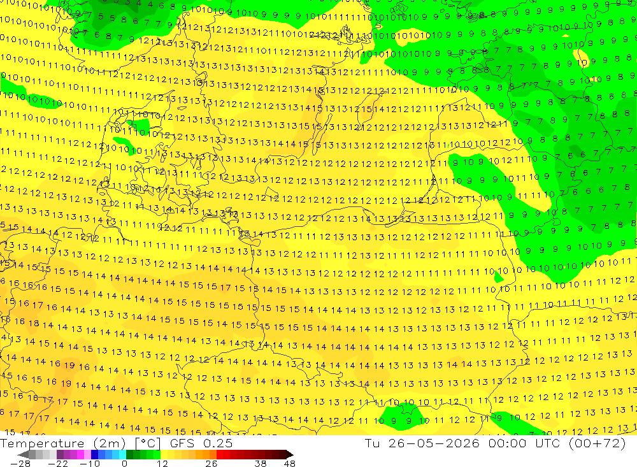Pick the dark purple swatch above -22
This screenshot has width=637, height=467.
click(60, 454)
